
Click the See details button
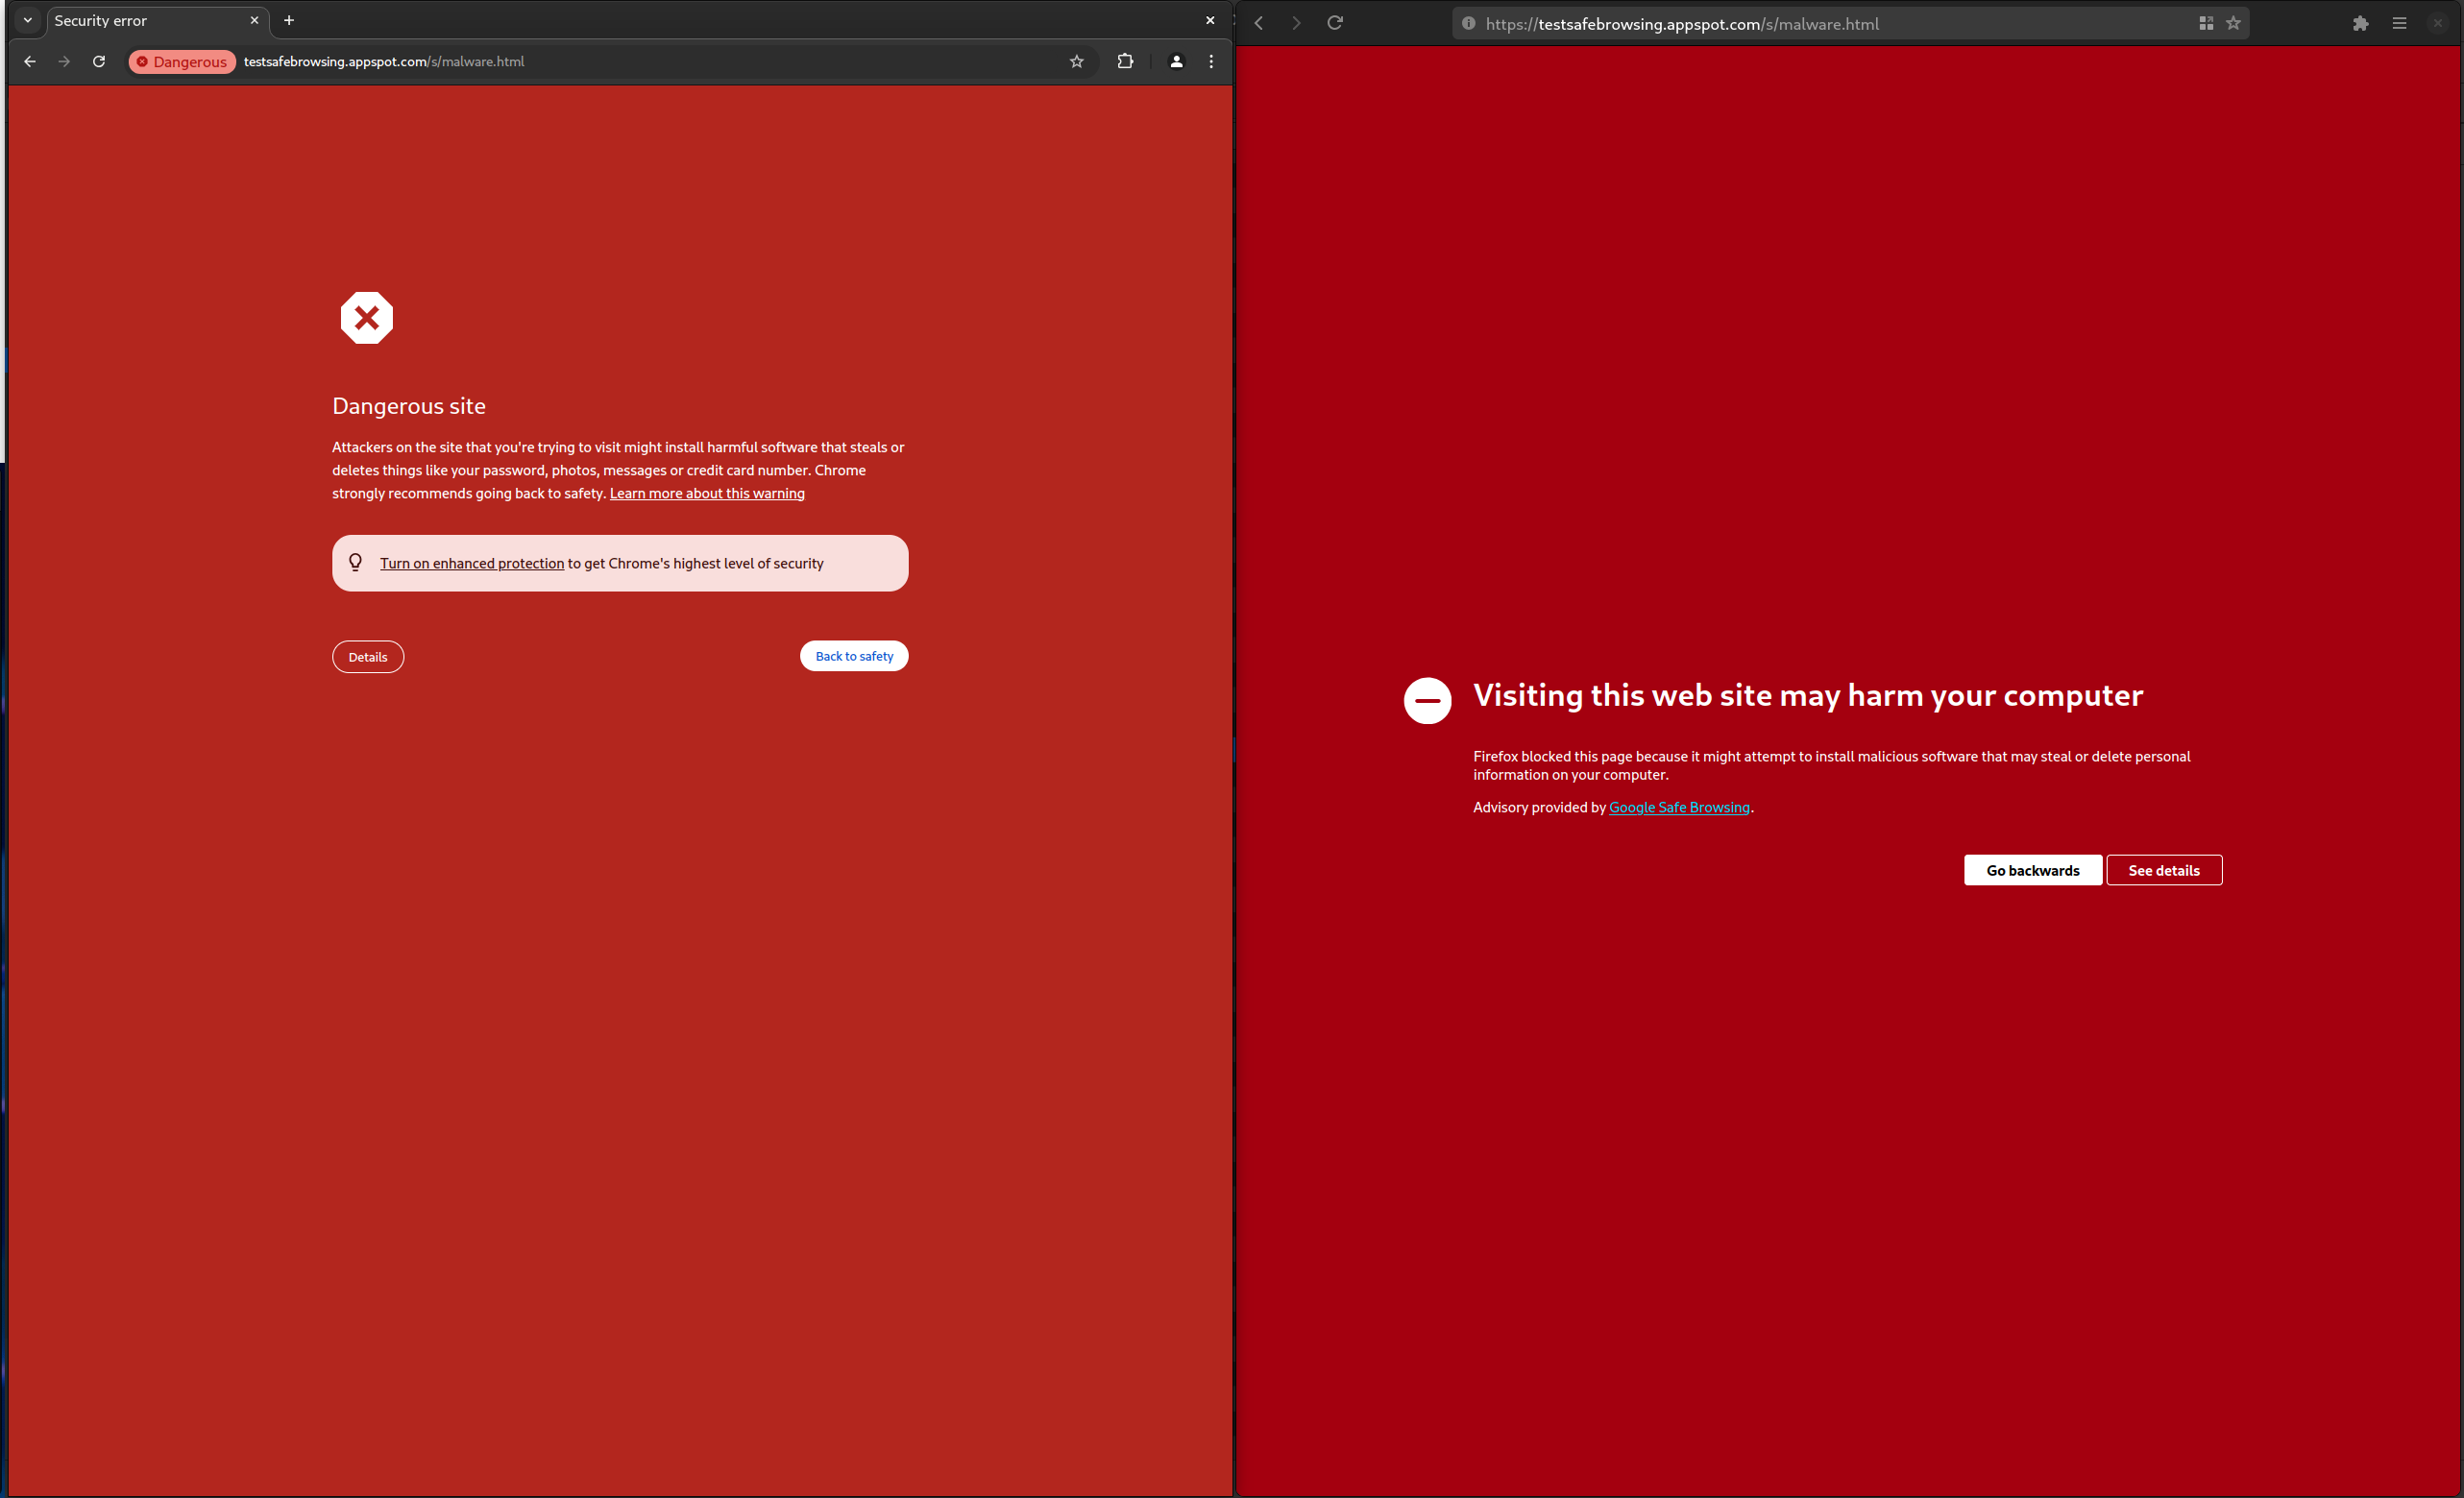pyautogui.click(x=2164, y=870)
